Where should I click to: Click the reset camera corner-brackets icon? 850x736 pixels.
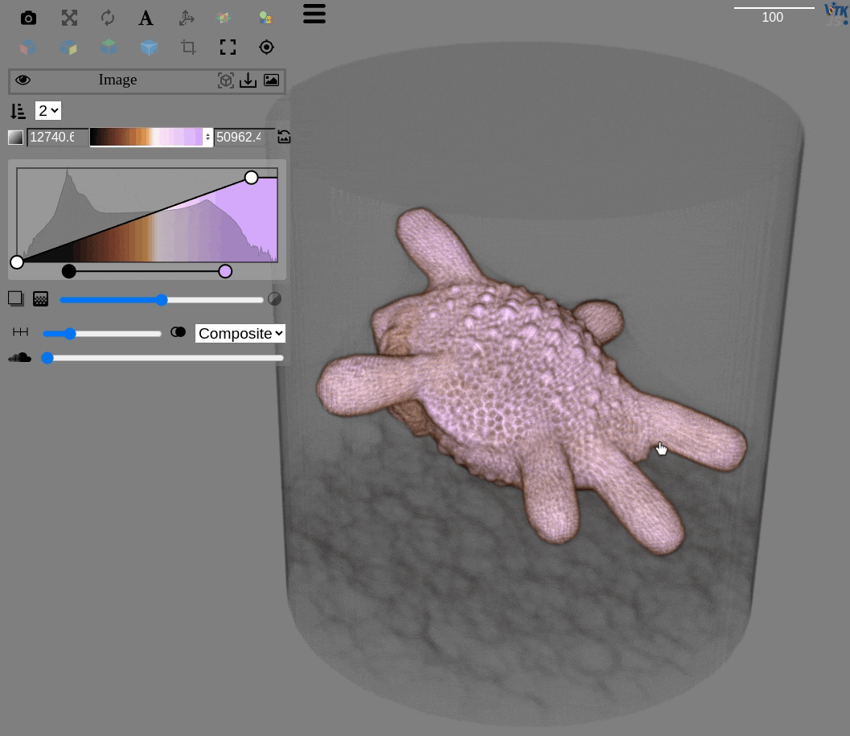[x=228, y=47]
